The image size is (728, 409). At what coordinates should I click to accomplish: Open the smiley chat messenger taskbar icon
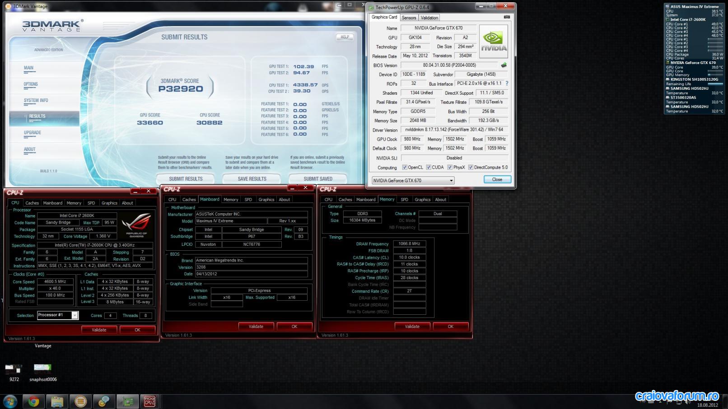coord(104,401)
